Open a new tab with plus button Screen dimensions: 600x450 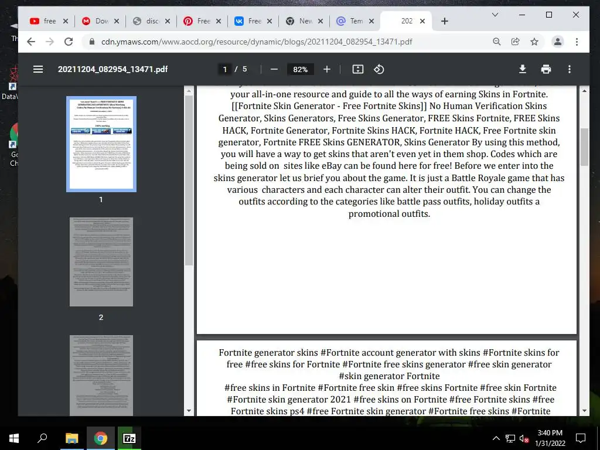click(444, 21)
